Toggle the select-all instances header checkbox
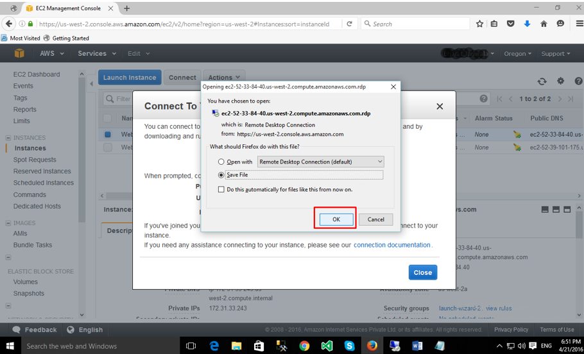This screenshot has width=584, height=354. tap(107, 119)
